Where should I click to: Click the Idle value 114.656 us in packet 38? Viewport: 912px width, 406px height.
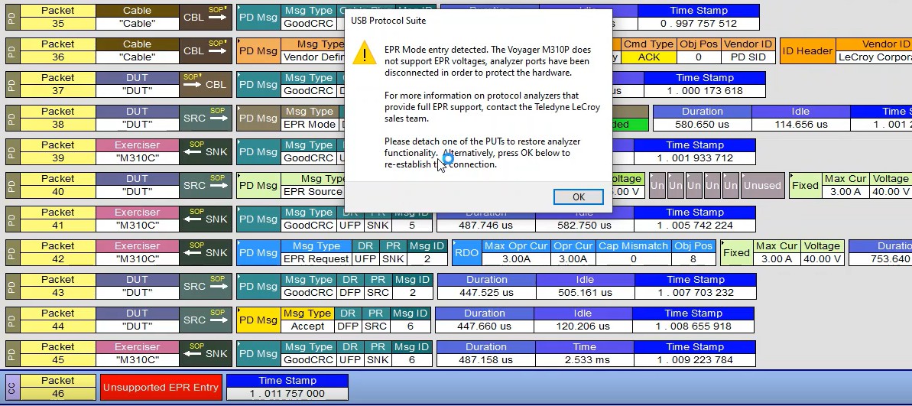(x=801, y=125)
